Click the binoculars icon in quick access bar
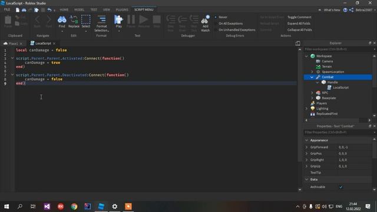 click(x=24, y=10)
